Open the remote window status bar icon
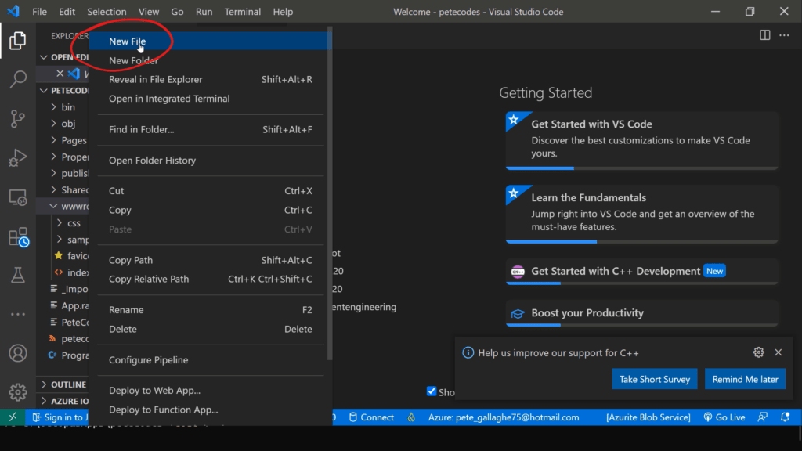 coord(13,417)
